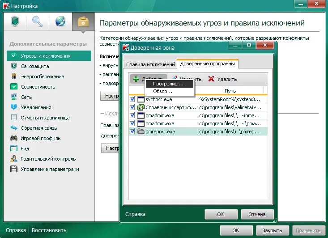The width and height of the screenshot is (328, 238).
Task: Click the Самозащита shield icon
Action: 14,66
